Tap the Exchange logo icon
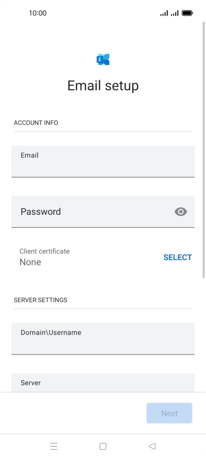The width and height of the screenshot is (206, 459). [x=103, y=60]
